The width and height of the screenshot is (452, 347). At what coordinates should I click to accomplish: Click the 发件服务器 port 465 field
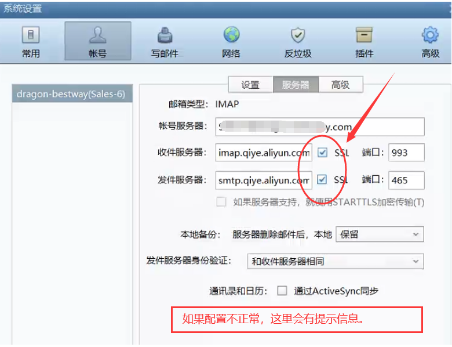406,180
